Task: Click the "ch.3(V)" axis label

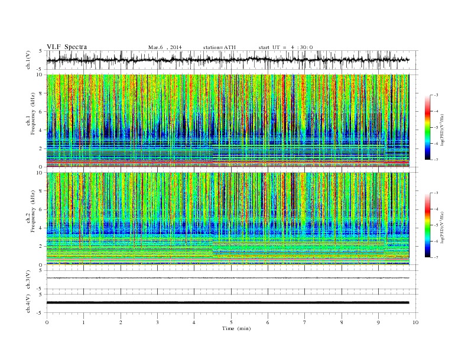Action: coord(28,280)
